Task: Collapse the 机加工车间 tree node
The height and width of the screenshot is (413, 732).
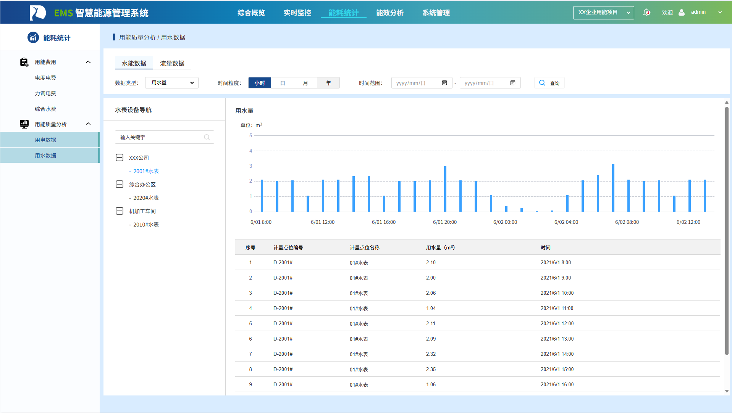Action: [120, 211]
